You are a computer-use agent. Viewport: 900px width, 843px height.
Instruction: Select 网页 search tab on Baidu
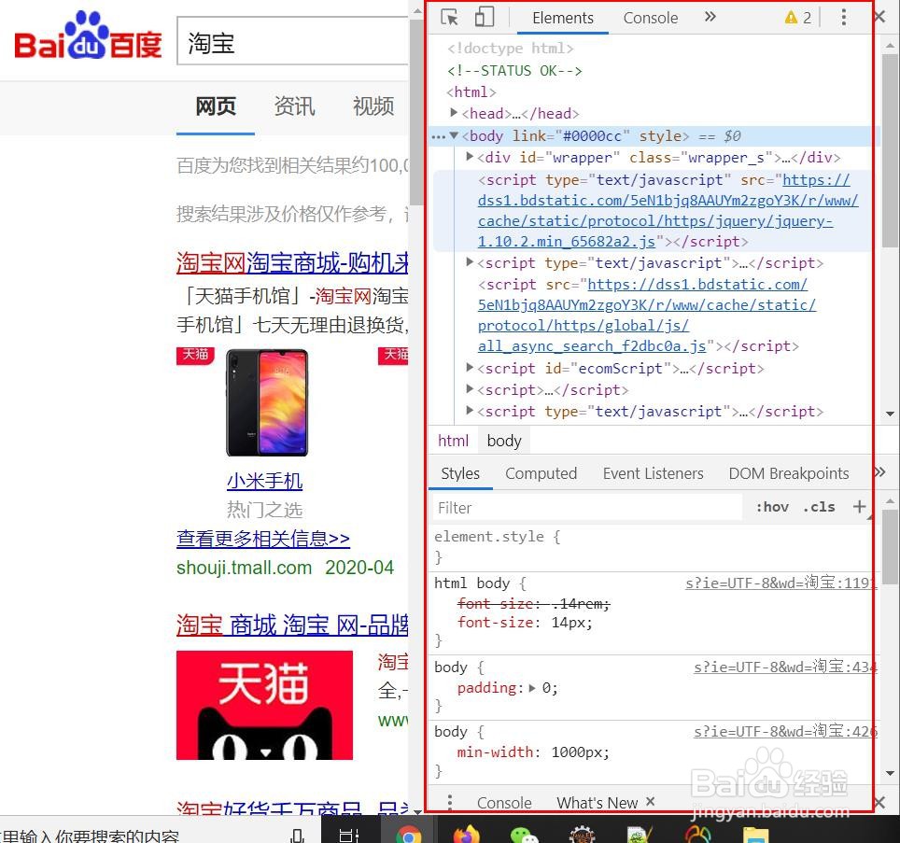(216, 106)
